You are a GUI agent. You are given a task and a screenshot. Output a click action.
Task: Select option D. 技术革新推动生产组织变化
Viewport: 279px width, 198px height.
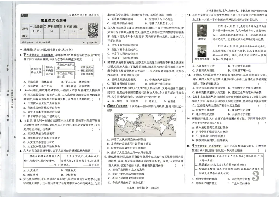(x=42, y=116)
